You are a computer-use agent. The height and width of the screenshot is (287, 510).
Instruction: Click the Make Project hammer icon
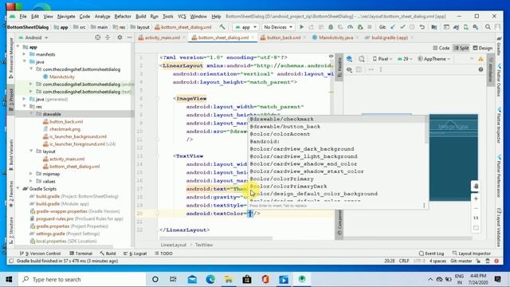(222, 27)
